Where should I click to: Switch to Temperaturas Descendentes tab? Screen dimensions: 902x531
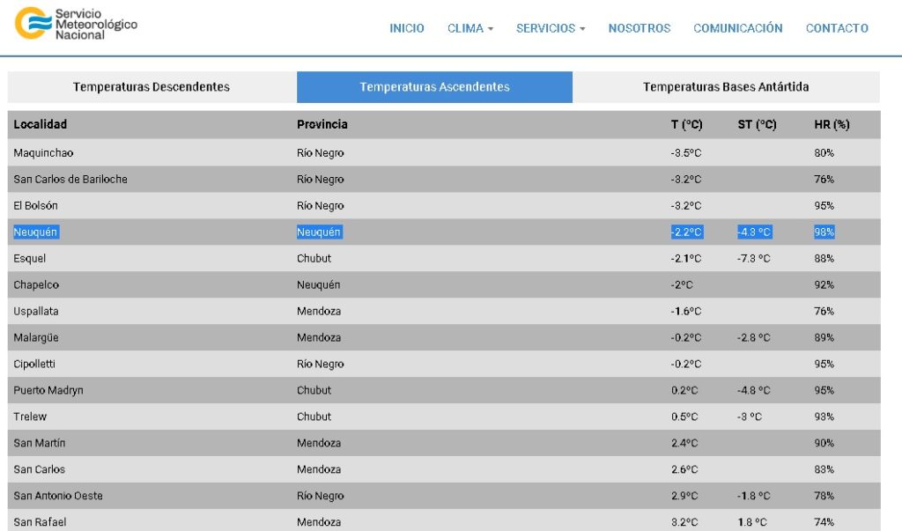tap(152, 87)
